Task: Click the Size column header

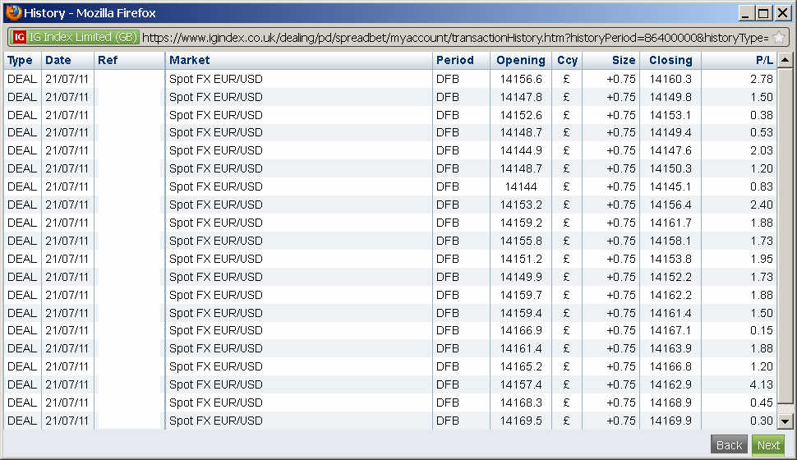Action: [x=623, y=60]
